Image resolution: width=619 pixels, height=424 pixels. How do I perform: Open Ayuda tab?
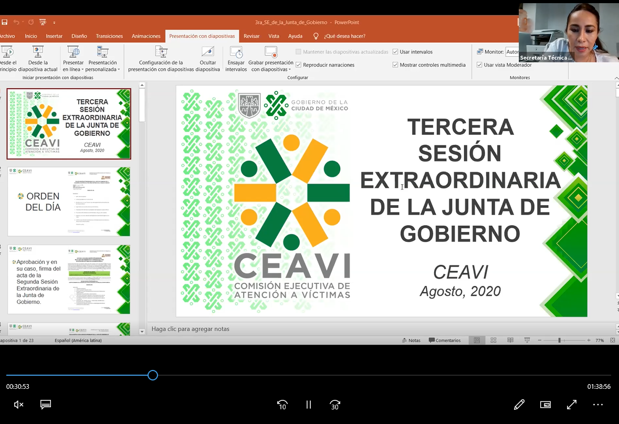click(x=295, y=36)
